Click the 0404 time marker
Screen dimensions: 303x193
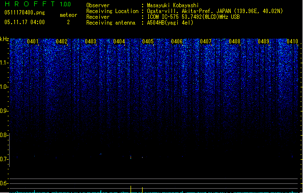point(119,41)
